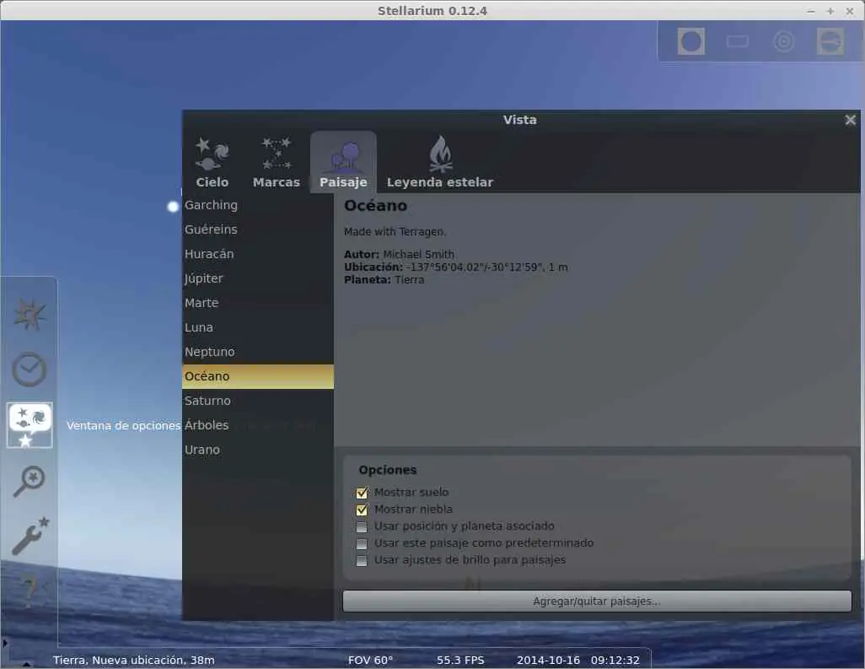865x669 pixels.
Task: Pick the Marte landscape
Action: point(258,303)
